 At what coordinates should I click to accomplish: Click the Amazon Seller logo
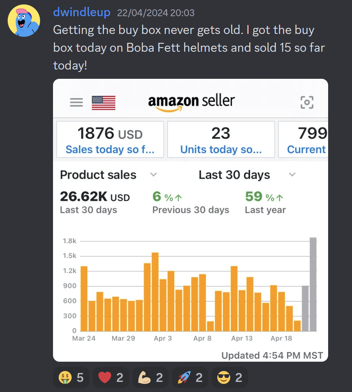coord(191,102)
